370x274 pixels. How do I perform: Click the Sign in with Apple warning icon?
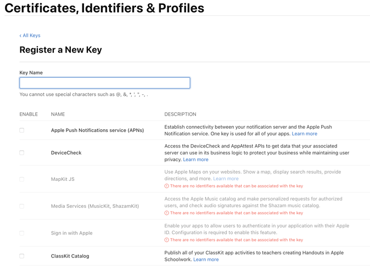(x=166, y=240)
